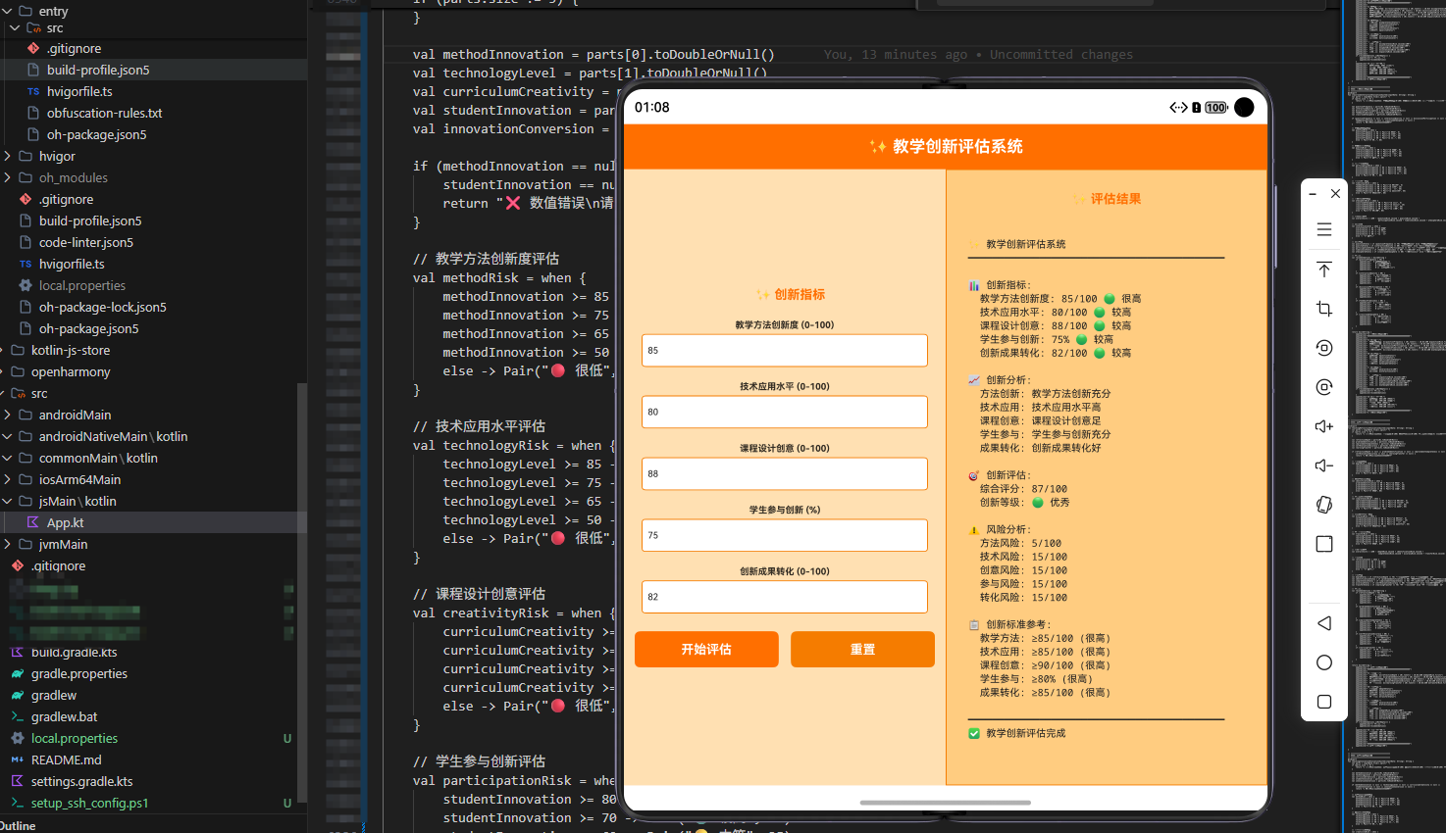Screen dimensions: 1446x833
Task: Tap the emulator Home circle button
Action: tap(1323, 662)
